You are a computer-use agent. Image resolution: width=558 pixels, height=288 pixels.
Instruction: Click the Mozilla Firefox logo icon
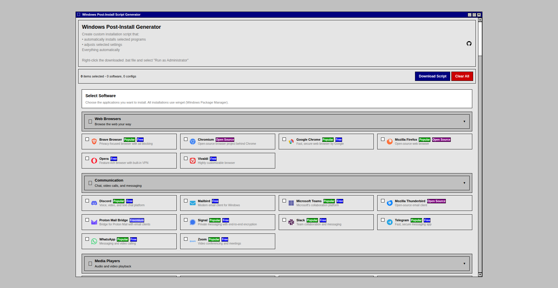(x=390, y=142)
